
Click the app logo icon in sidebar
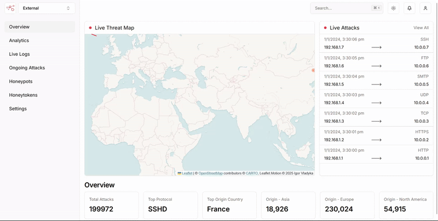click(10, 8)
